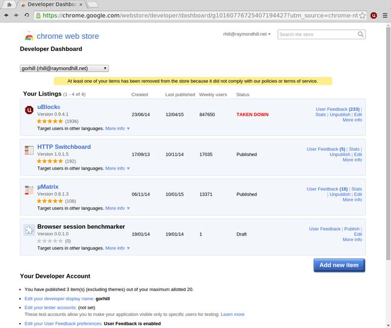
Task: Open right-side More info for HTTP Switchboard
Action: [352, 160]
